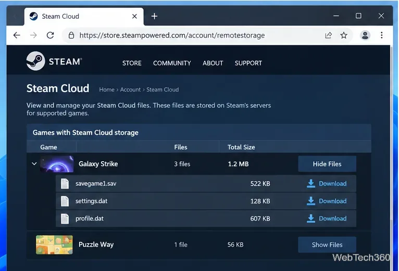Click the browser forward arrow
Image resolution: width=399 pixels, height=271 pixels.
click(33, 35)
